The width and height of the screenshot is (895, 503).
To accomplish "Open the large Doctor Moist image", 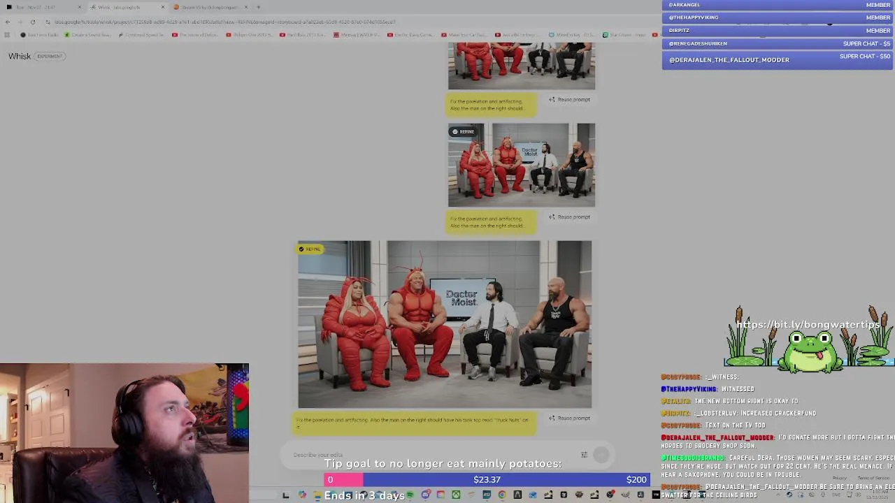I will [x=445, y=324].
